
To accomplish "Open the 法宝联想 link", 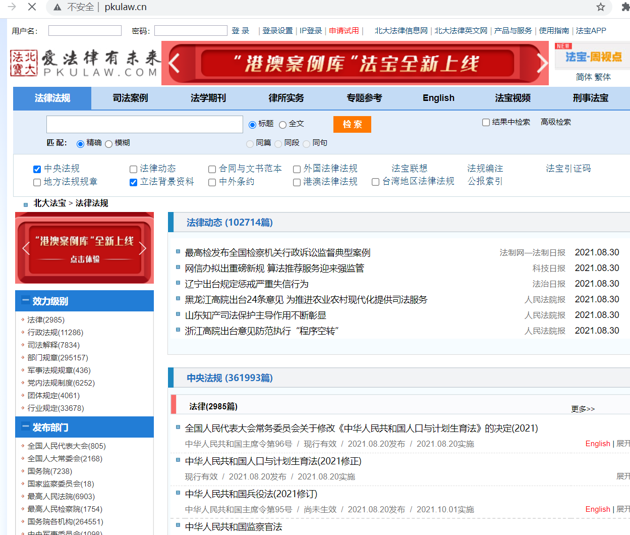I will [409, 169].
